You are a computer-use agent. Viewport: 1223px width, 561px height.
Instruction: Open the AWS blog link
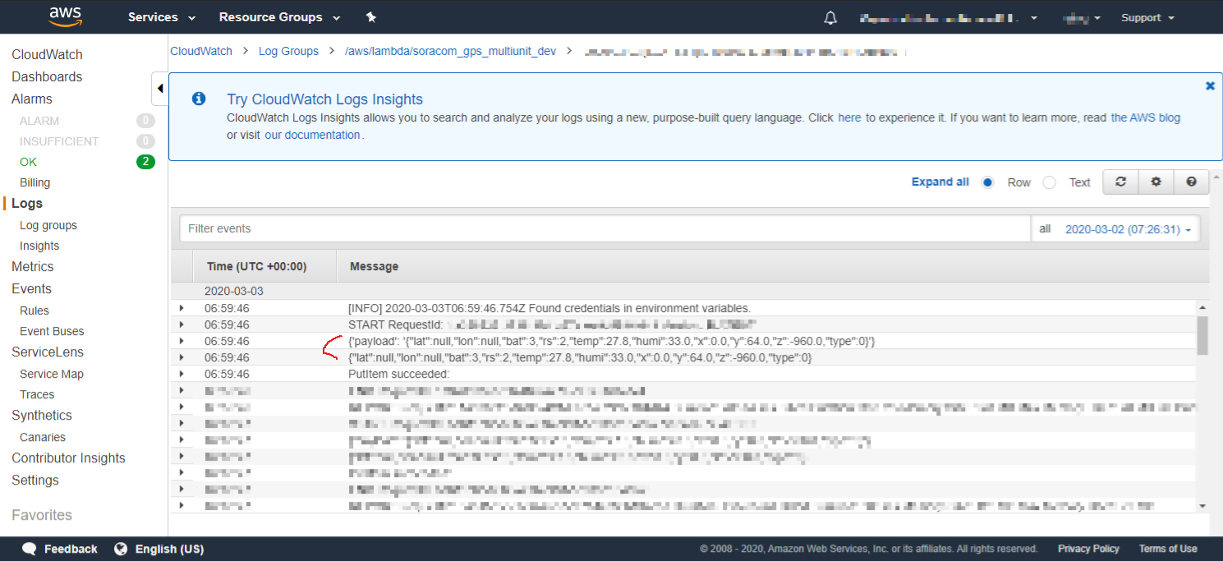point(1145,117)
